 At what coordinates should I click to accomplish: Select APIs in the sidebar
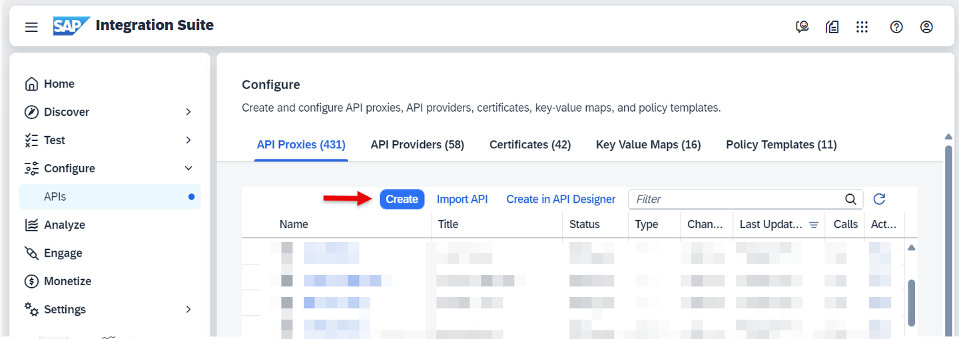pyautogui.click(x=110, y=197)
